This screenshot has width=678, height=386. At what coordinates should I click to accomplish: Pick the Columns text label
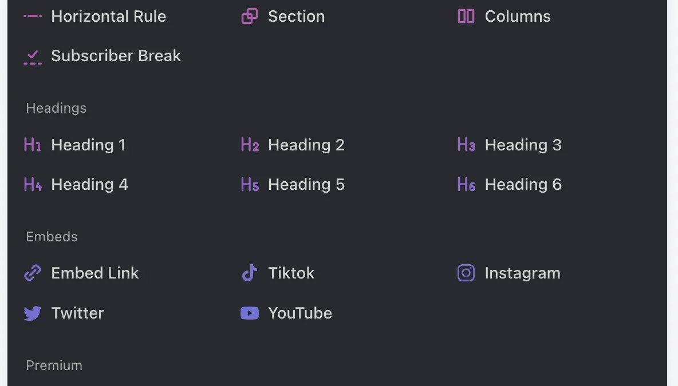point(518,17)
